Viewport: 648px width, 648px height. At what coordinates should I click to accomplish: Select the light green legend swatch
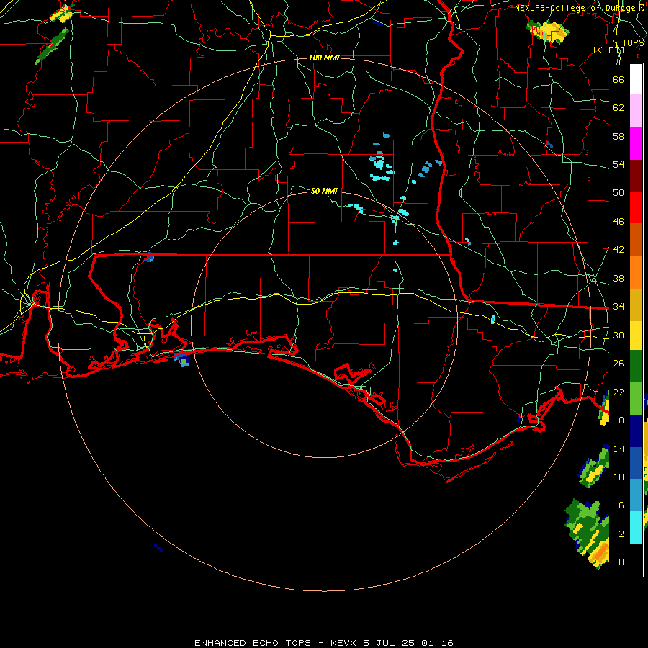click(x=636, y=399)
